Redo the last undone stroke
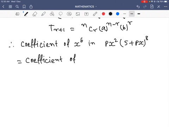 pos(145,7)
